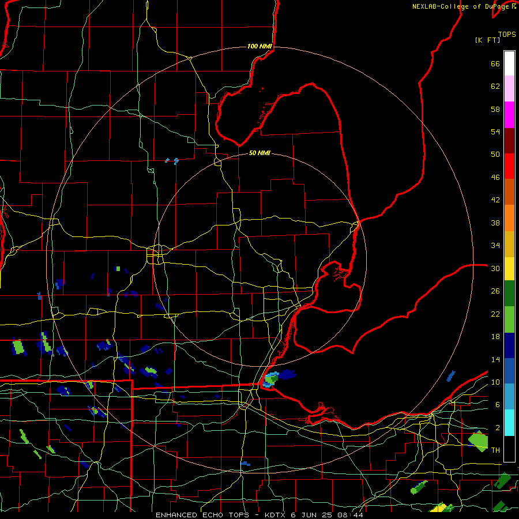Click the legend label 'TH'

click(495, 450)
